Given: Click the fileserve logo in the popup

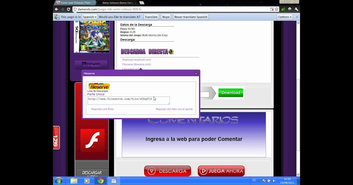Looking at the screenshot, I should point(99,86).
